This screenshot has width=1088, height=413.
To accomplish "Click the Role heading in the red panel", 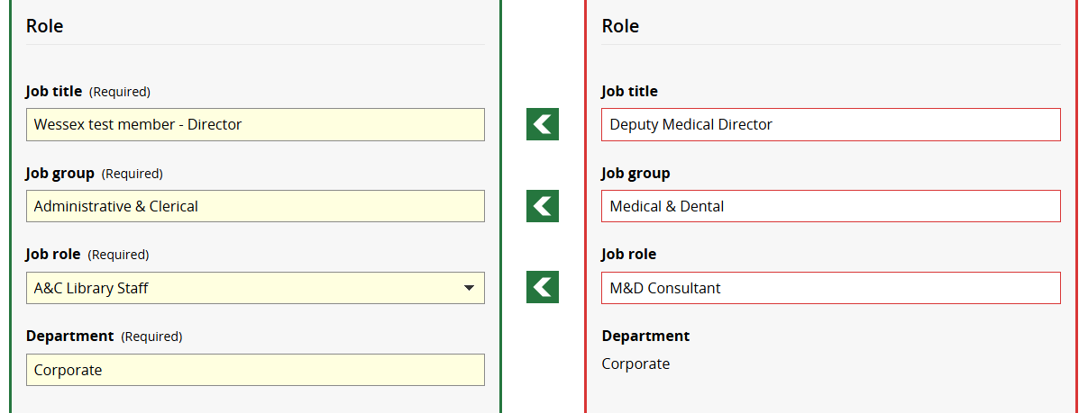I will click(620, 26).
